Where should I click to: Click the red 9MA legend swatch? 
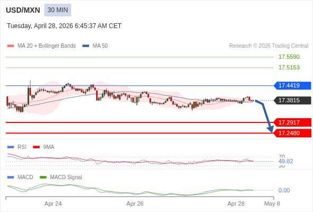[36, 147]
